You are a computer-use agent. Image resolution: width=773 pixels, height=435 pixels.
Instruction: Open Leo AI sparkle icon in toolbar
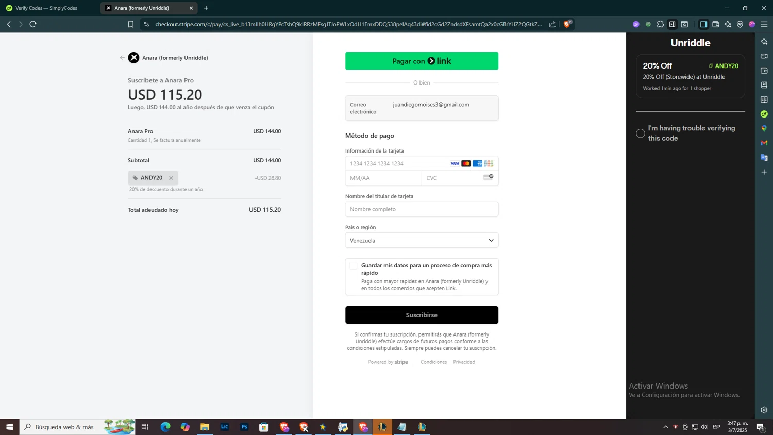728,24
